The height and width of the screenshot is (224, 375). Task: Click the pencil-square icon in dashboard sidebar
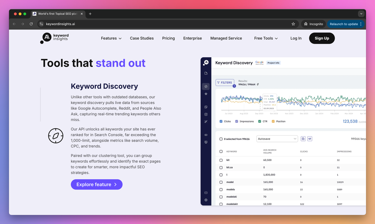point(206,115)
